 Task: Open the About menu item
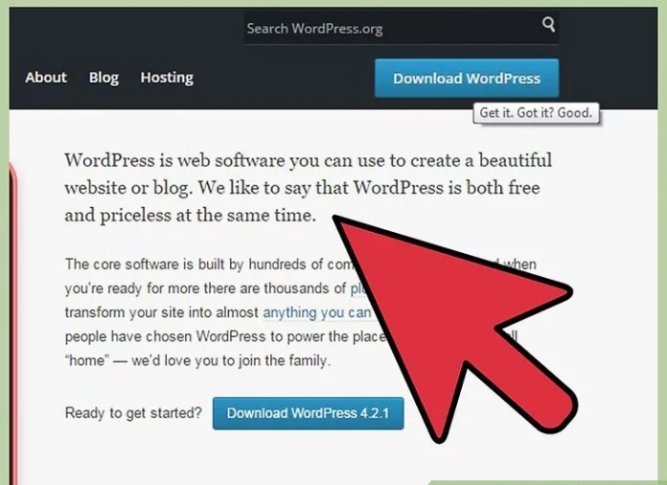coord(46,78)
